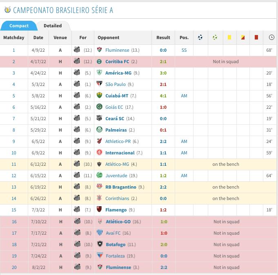Click the 68' minutes value
The image size is (278, 275).
click(269, 50)
